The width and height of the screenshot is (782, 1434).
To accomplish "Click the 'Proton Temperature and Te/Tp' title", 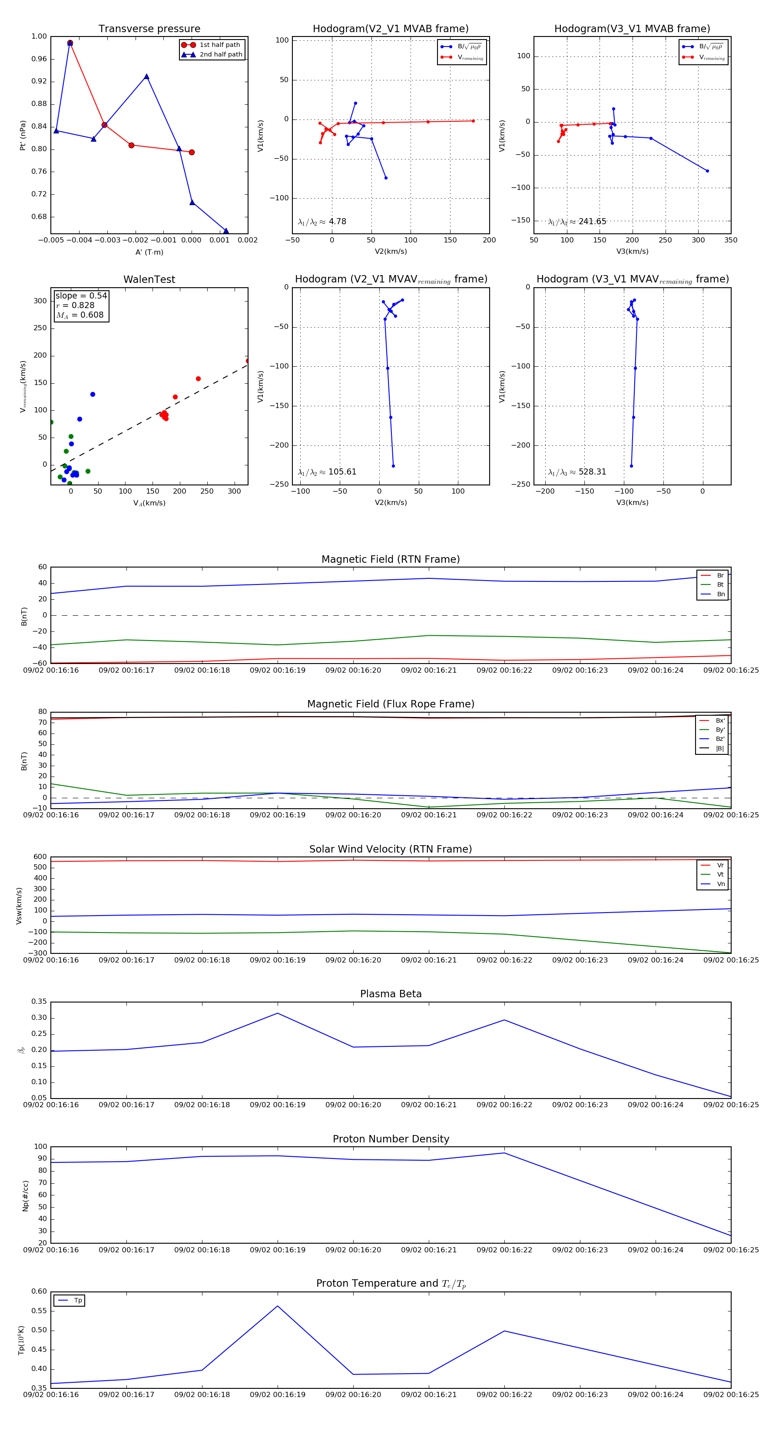I will click(x=391, y=1284).
